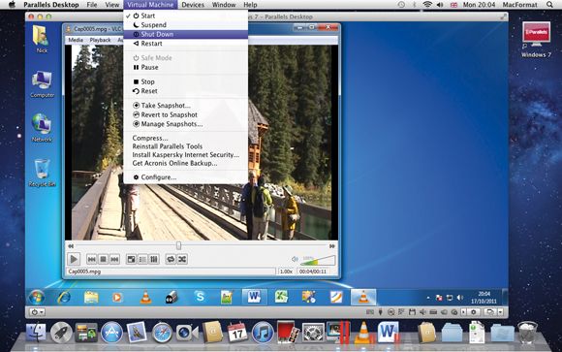Select Restart in the Virtual Machine menu

(x=186, y=44)
